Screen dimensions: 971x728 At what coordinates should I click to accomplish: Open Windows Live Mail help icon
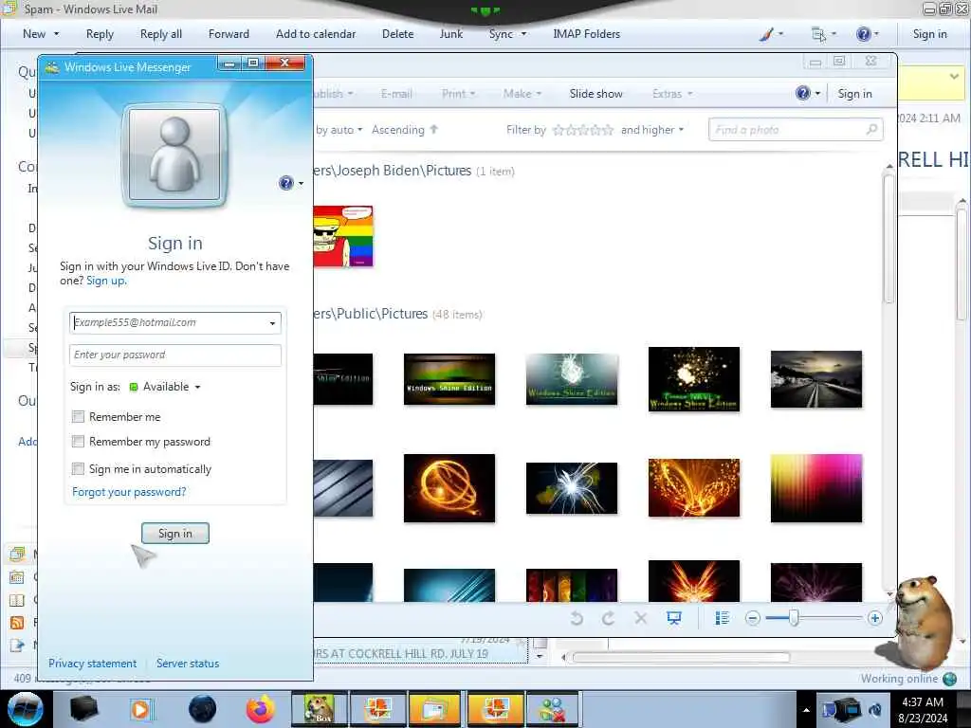tap(863, 34)
